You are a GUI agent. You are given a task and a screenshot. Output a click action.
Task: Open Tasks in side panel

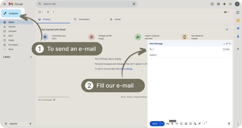[x=238, y=28]
